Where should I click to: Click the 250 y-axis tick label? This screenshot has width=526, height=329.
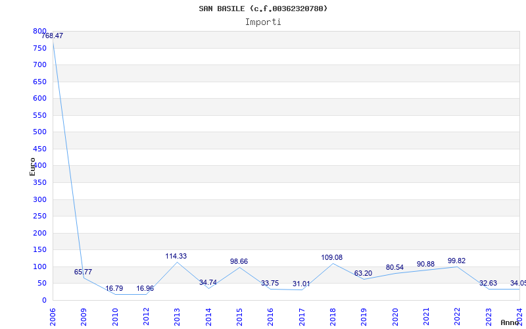(39, 216)
